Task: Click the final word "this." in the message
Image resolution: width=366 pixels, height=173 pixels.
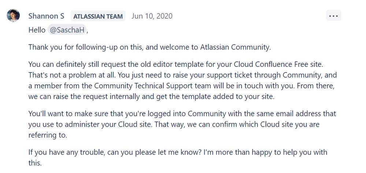Action: (35, 163)
